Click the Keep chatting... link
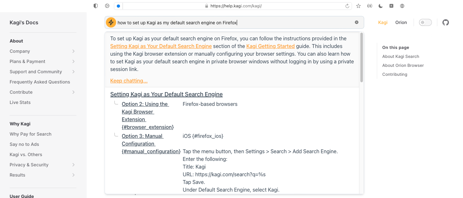The width and height of the screenshot is (463, 198). click(129, 81)
